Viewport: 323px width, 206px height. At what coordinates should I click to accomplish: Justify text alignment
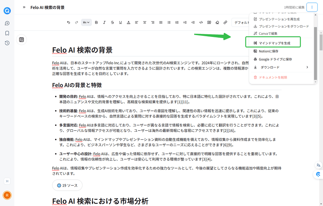coord(161,23)
